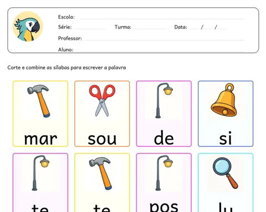
Task: Click the Aluno name line
Action: tap(160, 51)
